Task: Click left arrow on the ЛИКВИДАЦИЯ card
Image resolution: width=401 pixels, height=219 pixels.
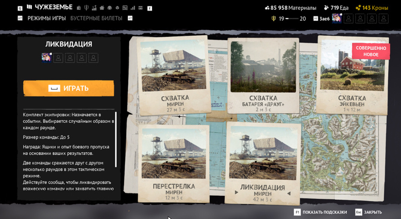Action: 236,192
